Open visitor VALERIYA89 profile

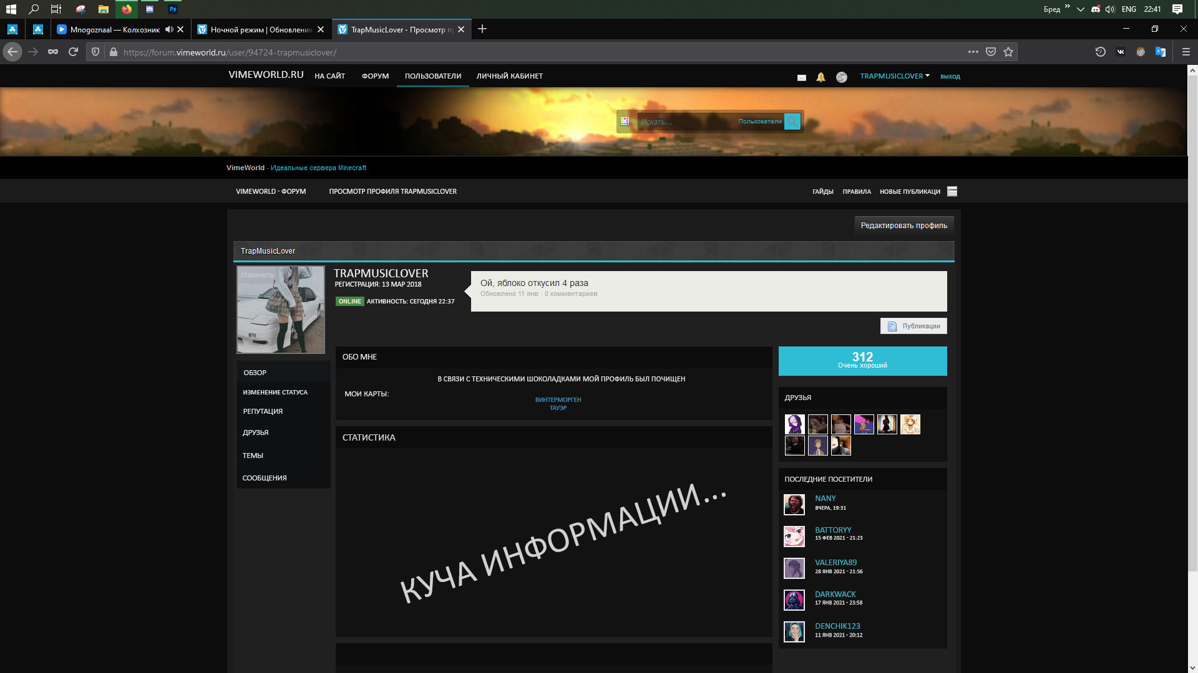coord(835,563)
